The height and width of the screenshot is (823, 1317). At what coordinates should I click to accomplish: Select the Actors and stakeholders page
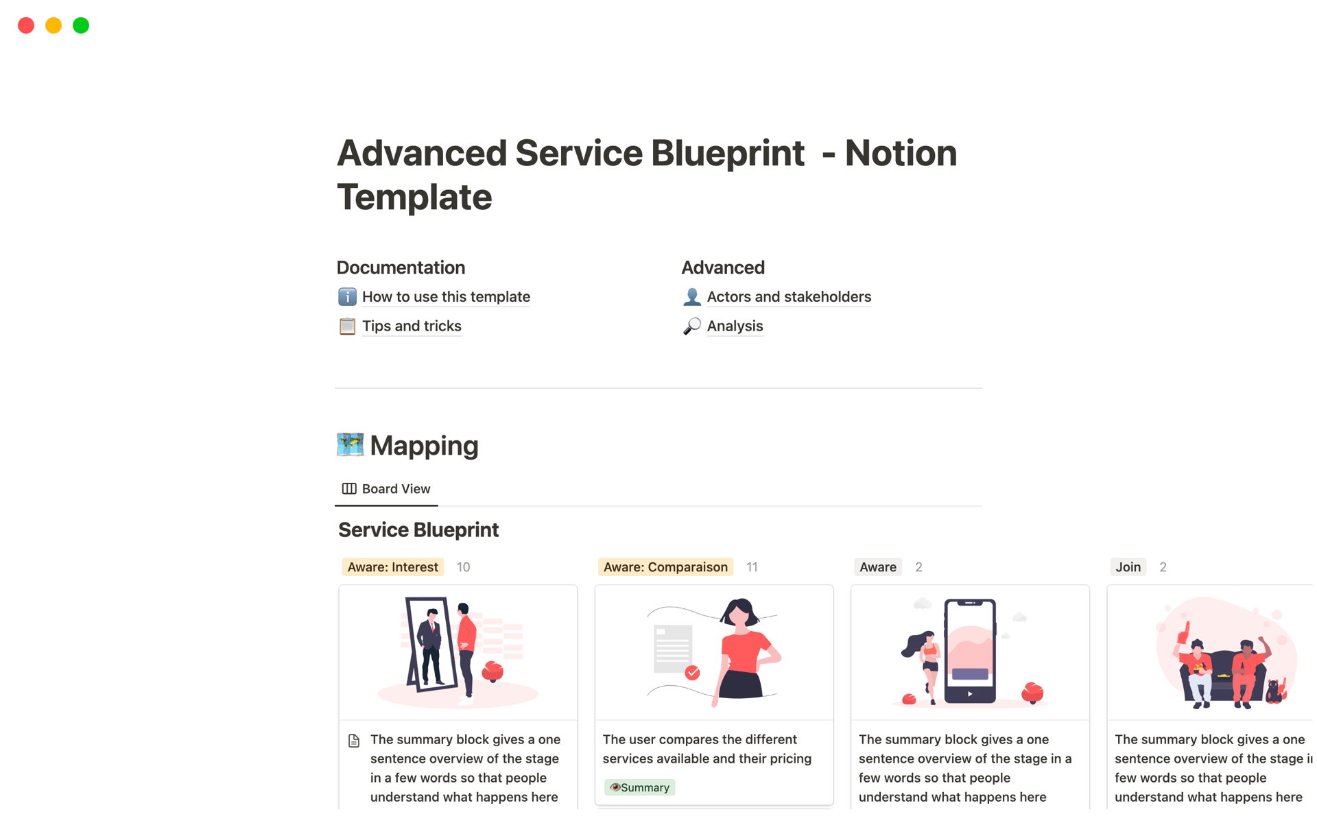pyautogui.click(x=789, y=296)
